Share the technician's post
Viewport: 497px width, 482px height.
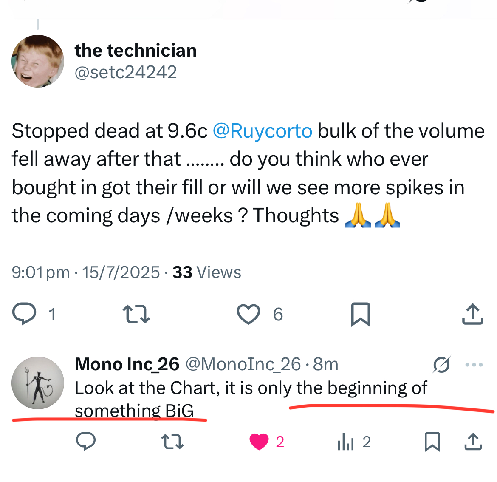(472, 314)
